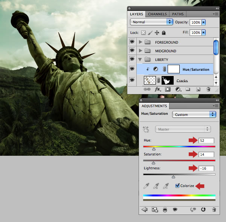Click on-image adjustment hand tool
Viewport: 226px width, 222px height.
coord(146,129)
